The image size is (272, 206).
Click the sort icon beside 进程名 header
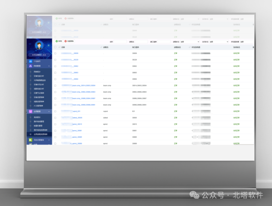point(101,47)
